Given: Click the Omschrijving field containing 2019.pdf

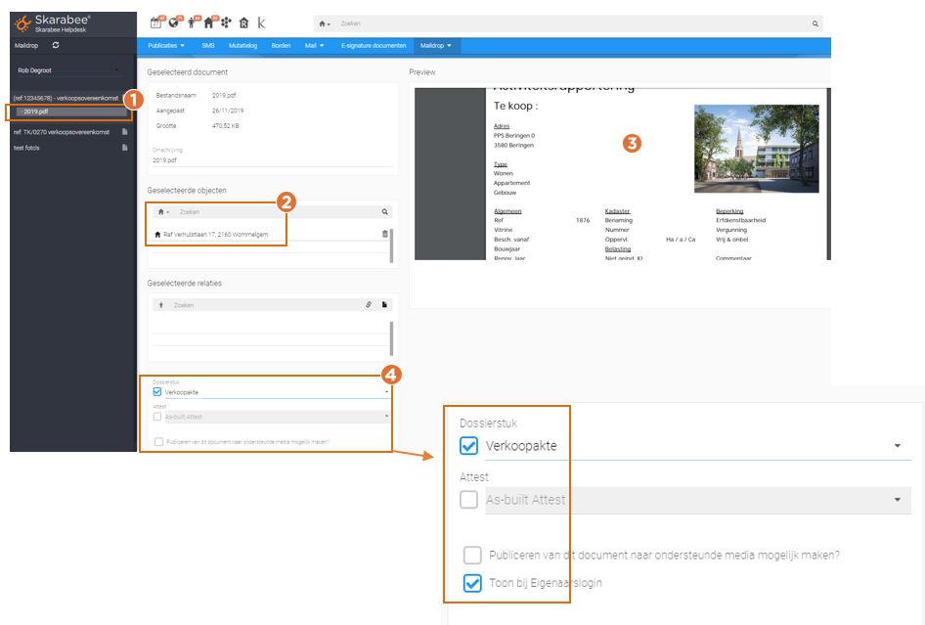Looking at the screenshot, I should [273, 160].
